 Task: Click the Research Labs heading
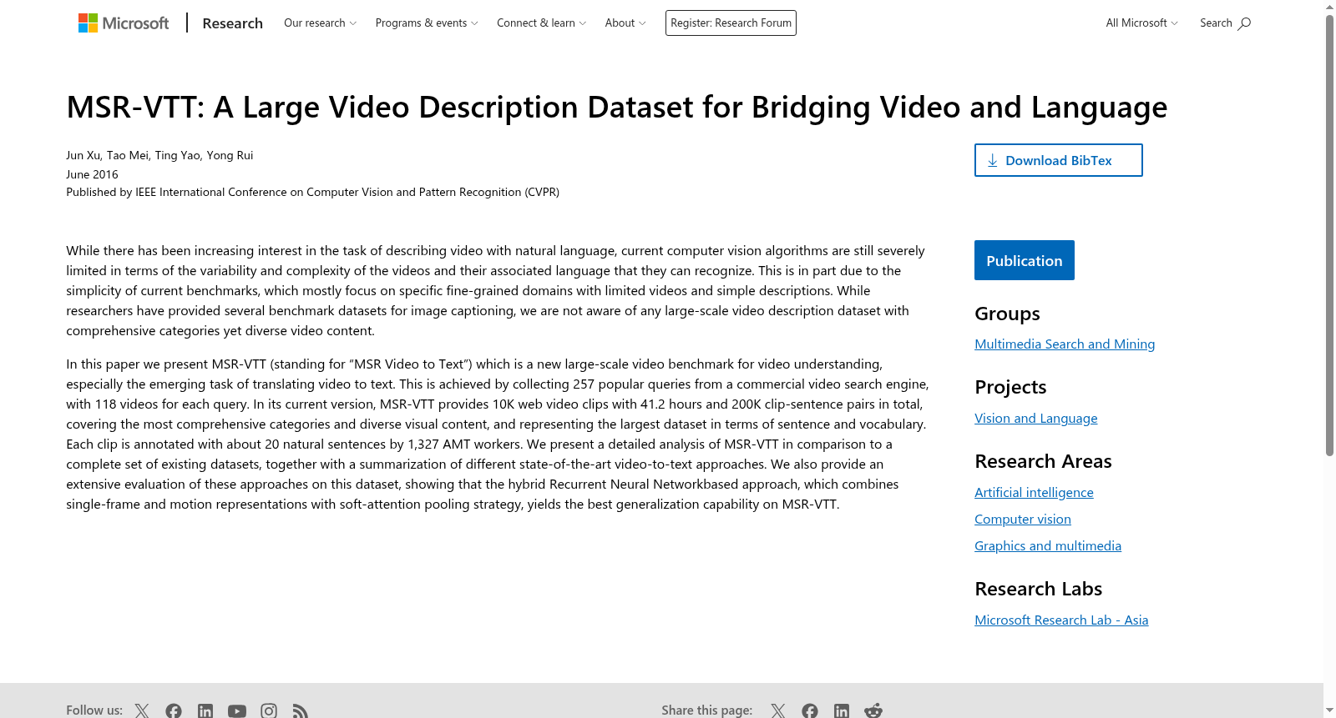click(1038, 589)
